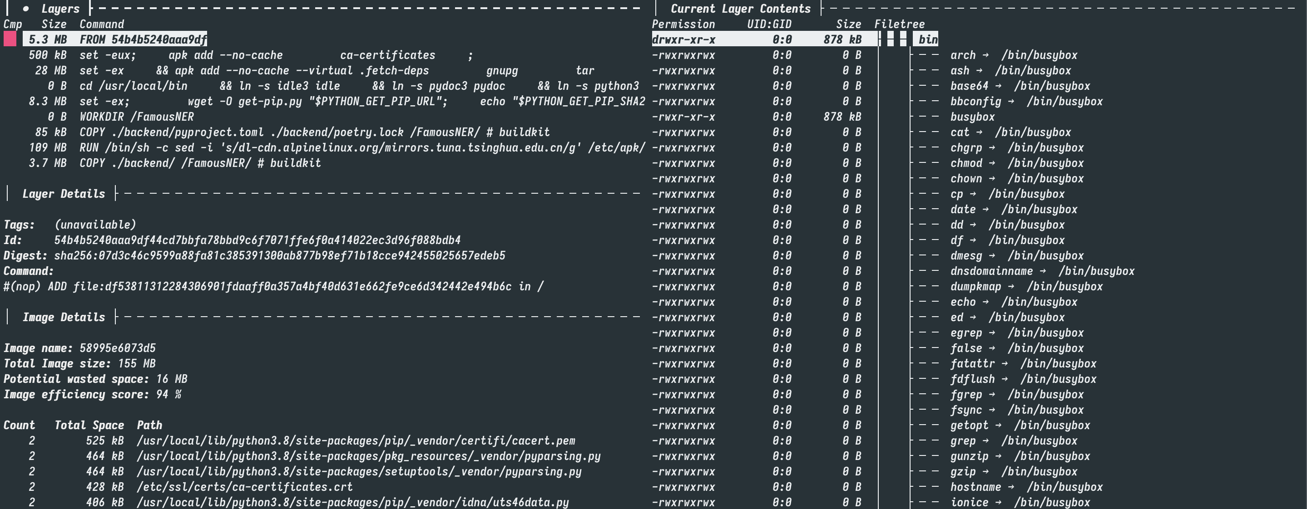
Task: Click the Current Layer Contents pane title
Action: [x=740, y=9]
